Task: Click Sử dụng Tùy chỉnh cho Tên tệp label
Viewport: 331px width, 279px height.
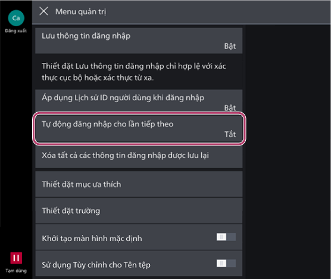Action: 96,265
